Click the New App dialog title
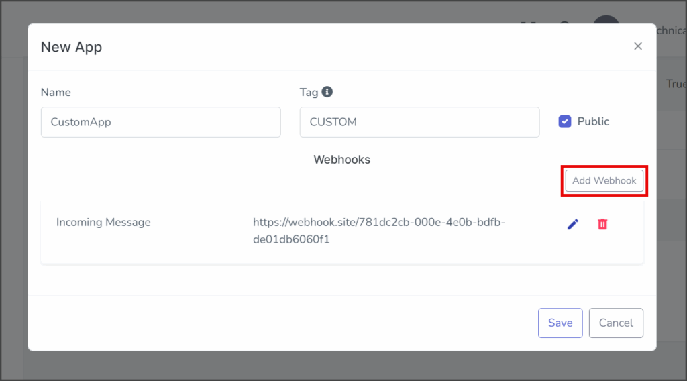The image size is (687, 381). (x=71, y=47)
